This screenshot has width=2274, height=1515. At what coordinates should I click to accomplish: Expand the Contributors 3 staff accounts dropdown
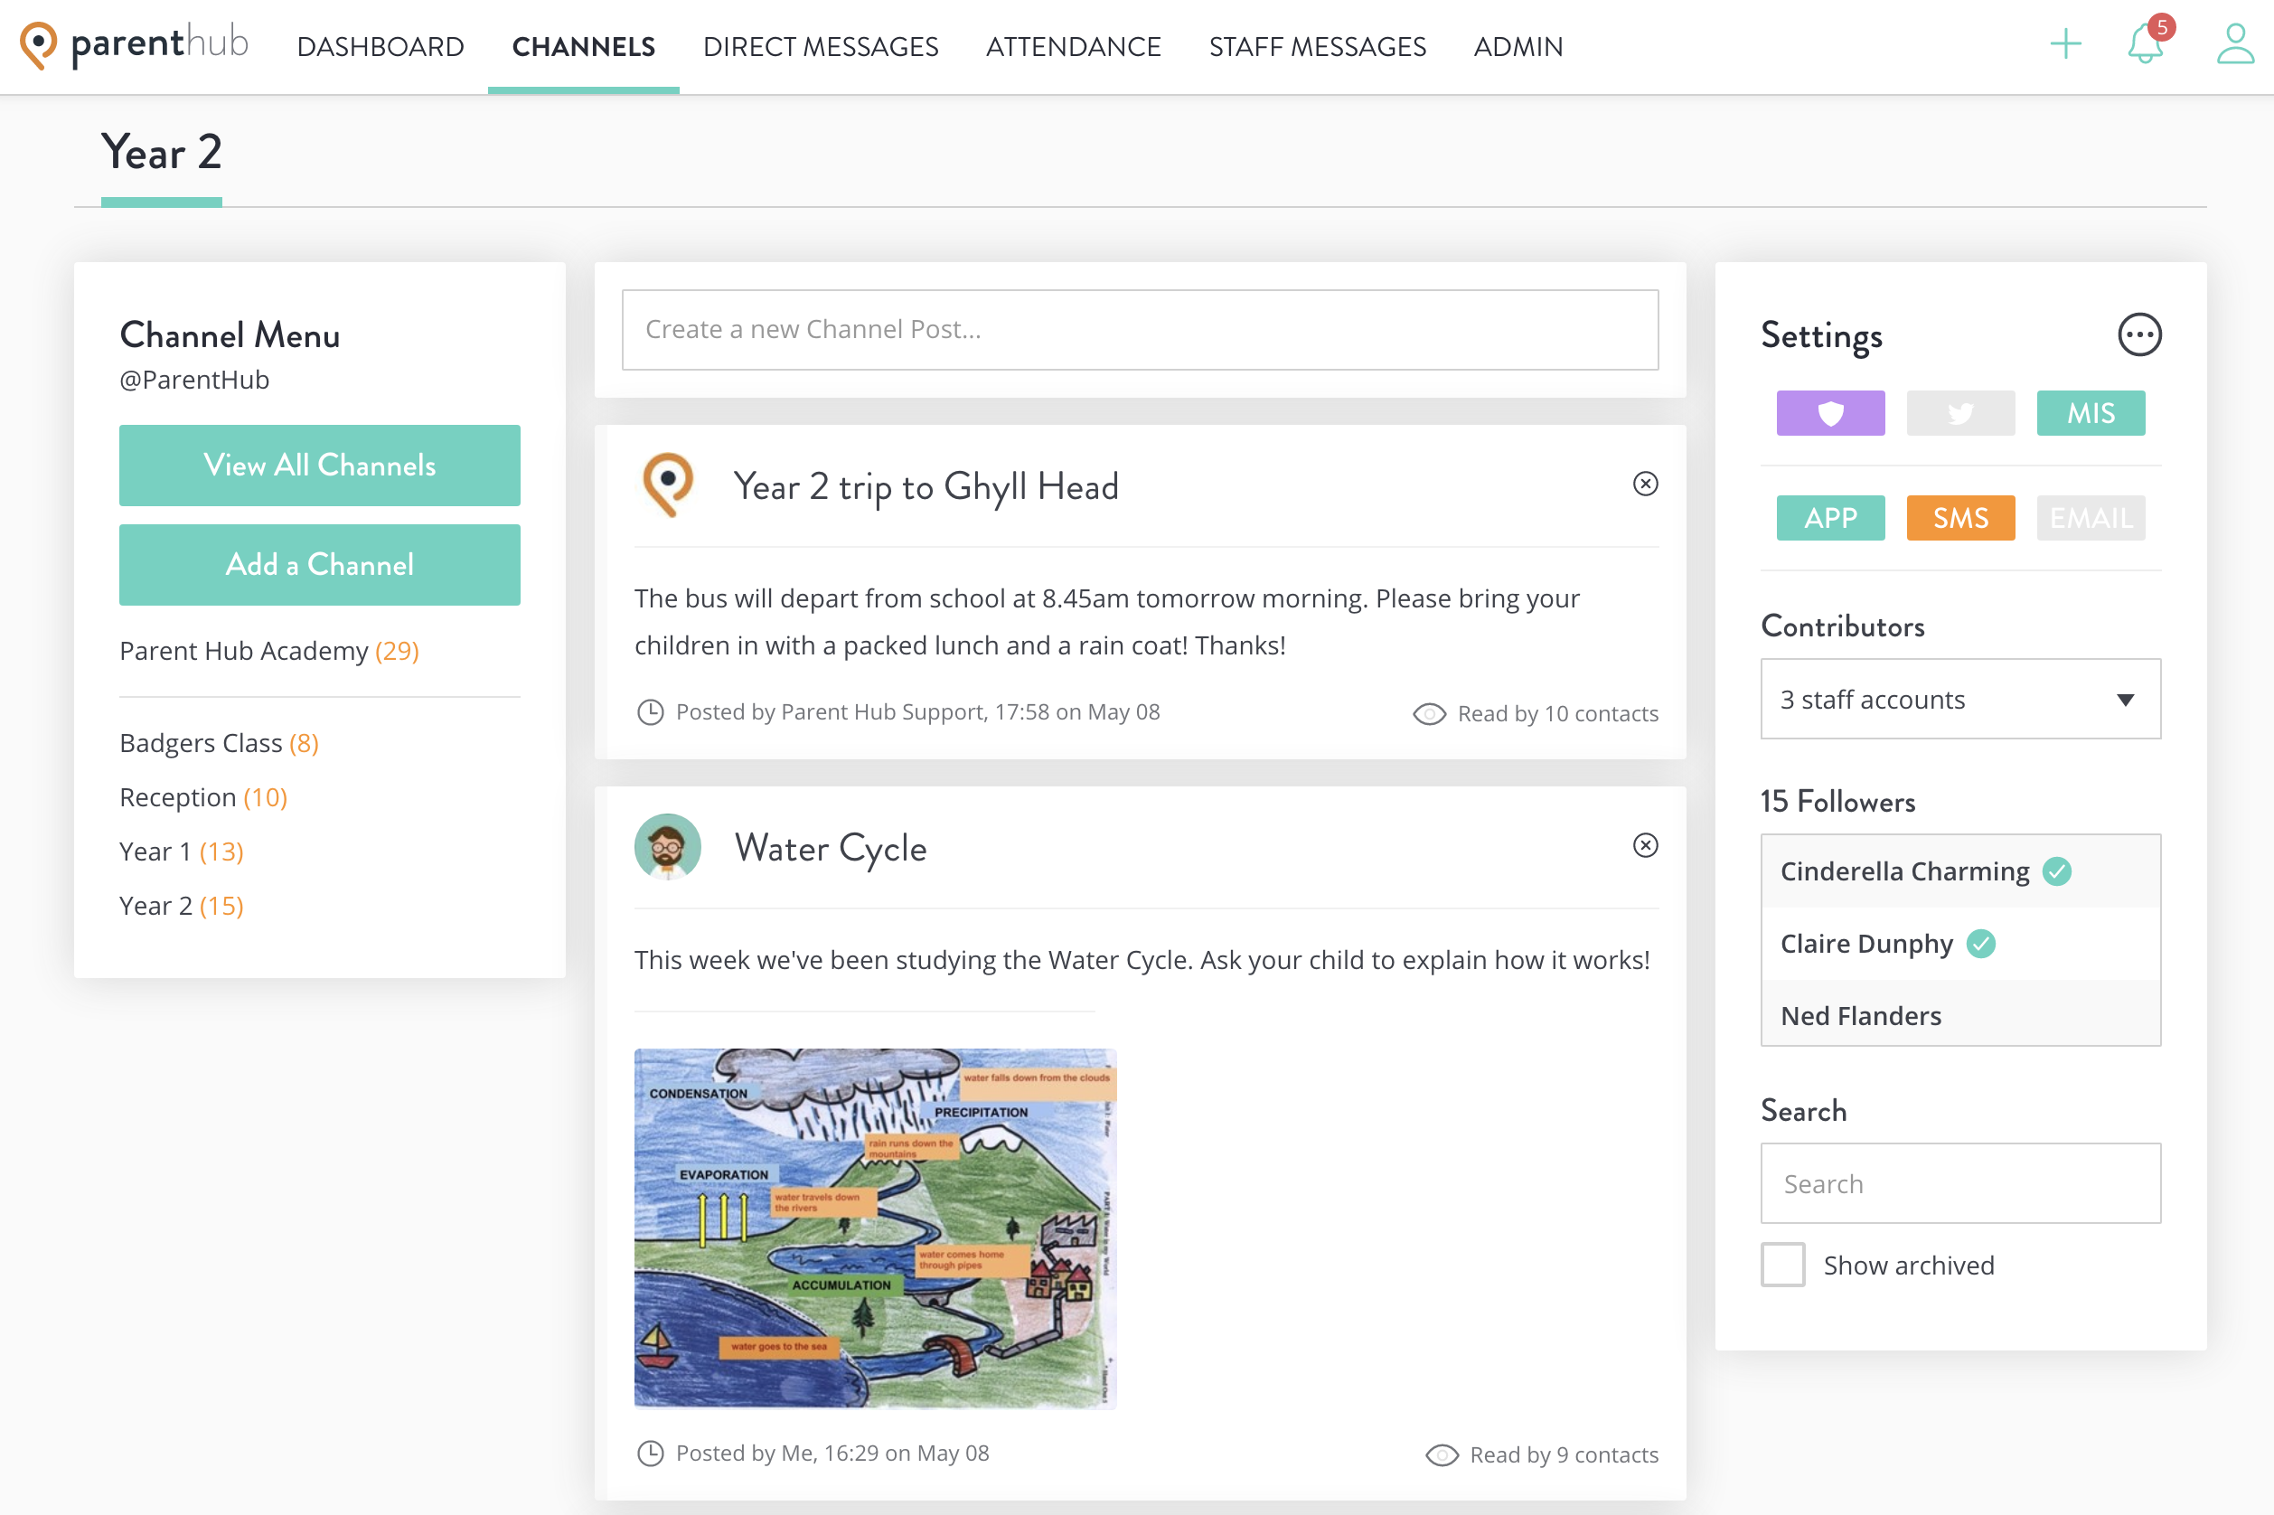tap(1960, 699)
